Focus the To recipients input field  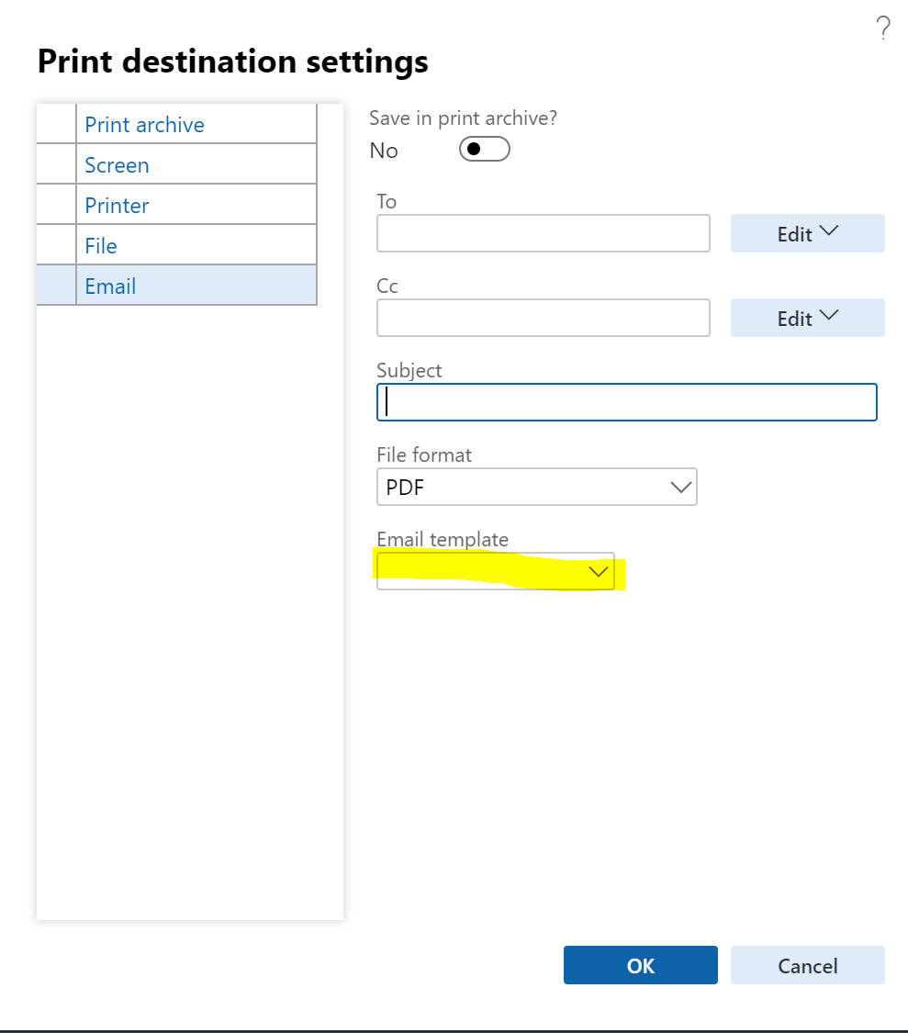(543, 233)
